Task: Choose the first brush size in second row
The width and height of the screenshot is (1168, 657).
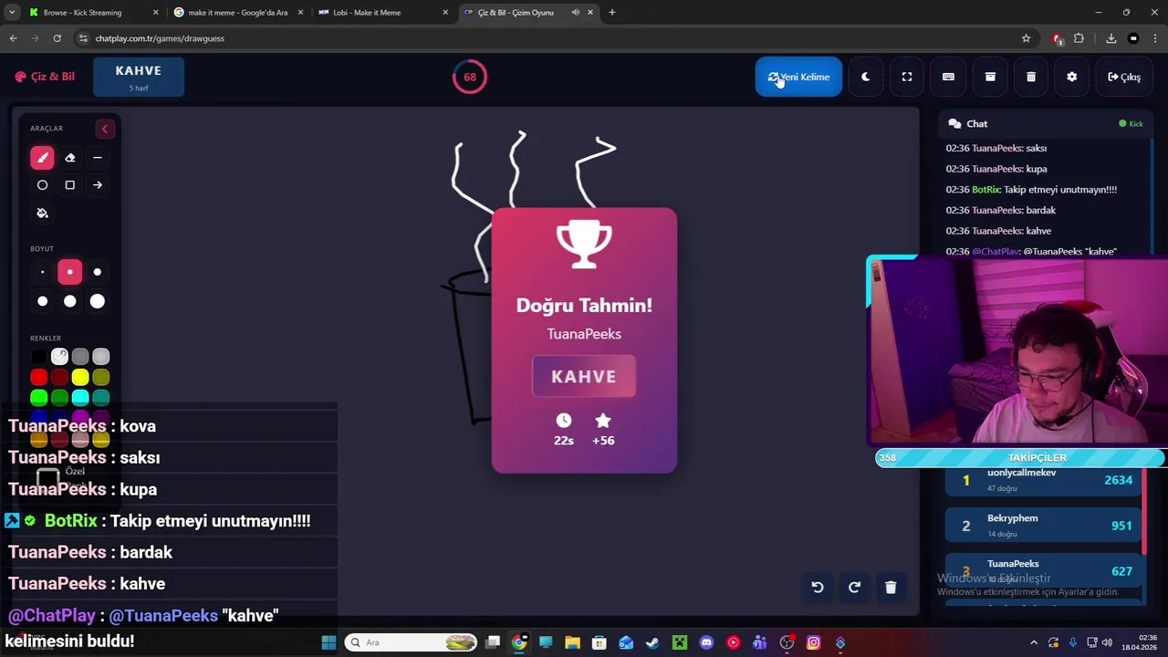Action: point(42,301)
